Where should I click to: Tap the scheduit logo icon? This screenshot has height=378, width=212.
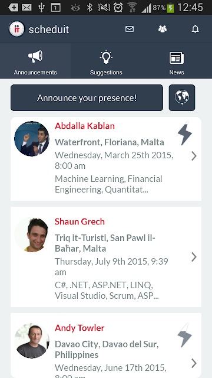(x=16, y=29)
